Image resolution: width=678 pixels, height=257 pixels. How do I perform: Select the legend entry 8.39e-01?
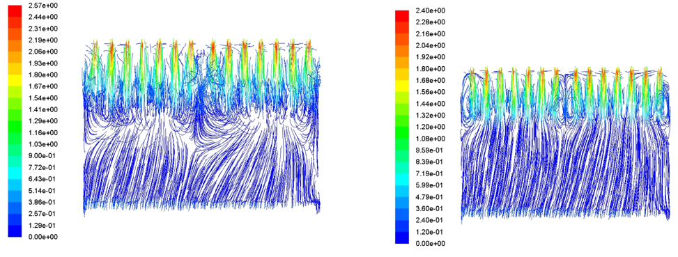(x=430, y=162)
